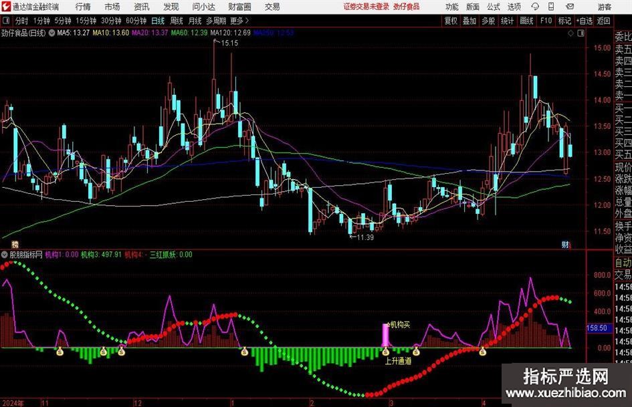Switch to 30分钟 period

click(111, 21)
